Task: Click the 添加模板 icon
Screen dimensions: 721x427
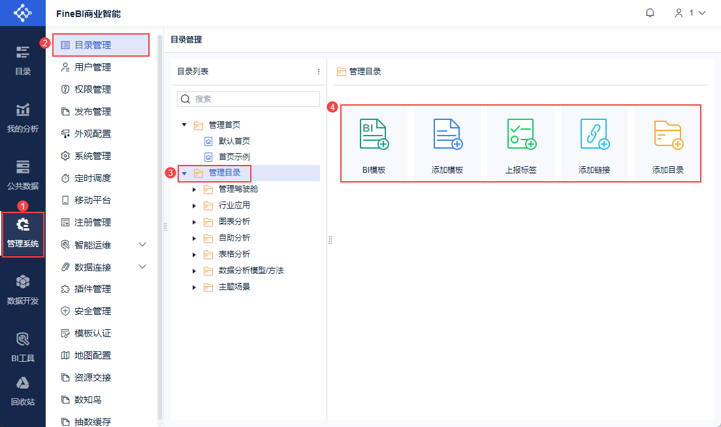Action: [447, 134]
